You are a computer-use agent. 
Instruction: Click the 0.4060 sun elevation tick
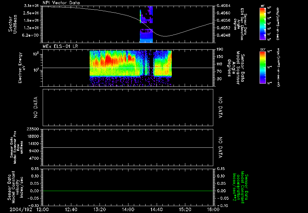(x=223, y=13)
